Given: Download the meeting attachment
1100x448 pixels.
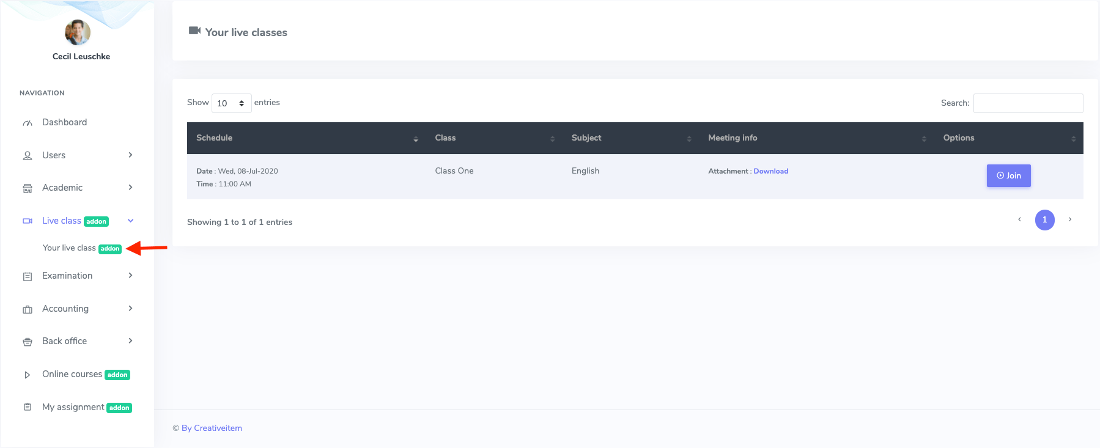Looking at the screenshot, I should 770,171.
